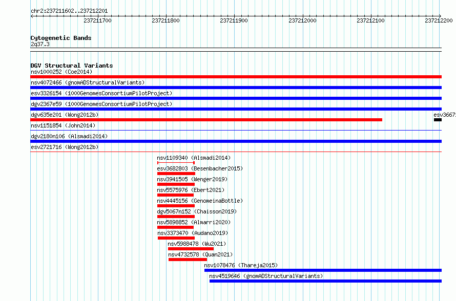The height and width of the screenshot is (301, 456).
Task: Click the blue bar beneath nsv1078476
Action: pos(323,270)
